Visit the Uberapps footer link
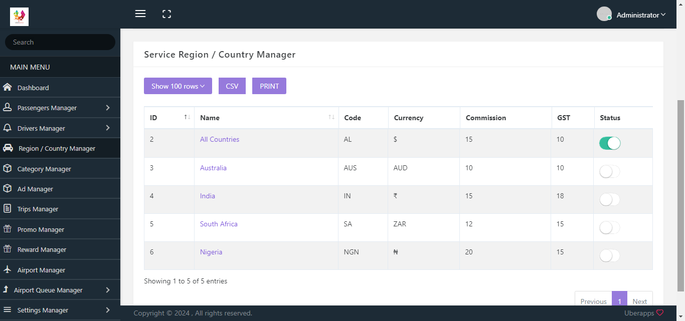This screenshot has width=685, height=321. [x=639, y=313]
